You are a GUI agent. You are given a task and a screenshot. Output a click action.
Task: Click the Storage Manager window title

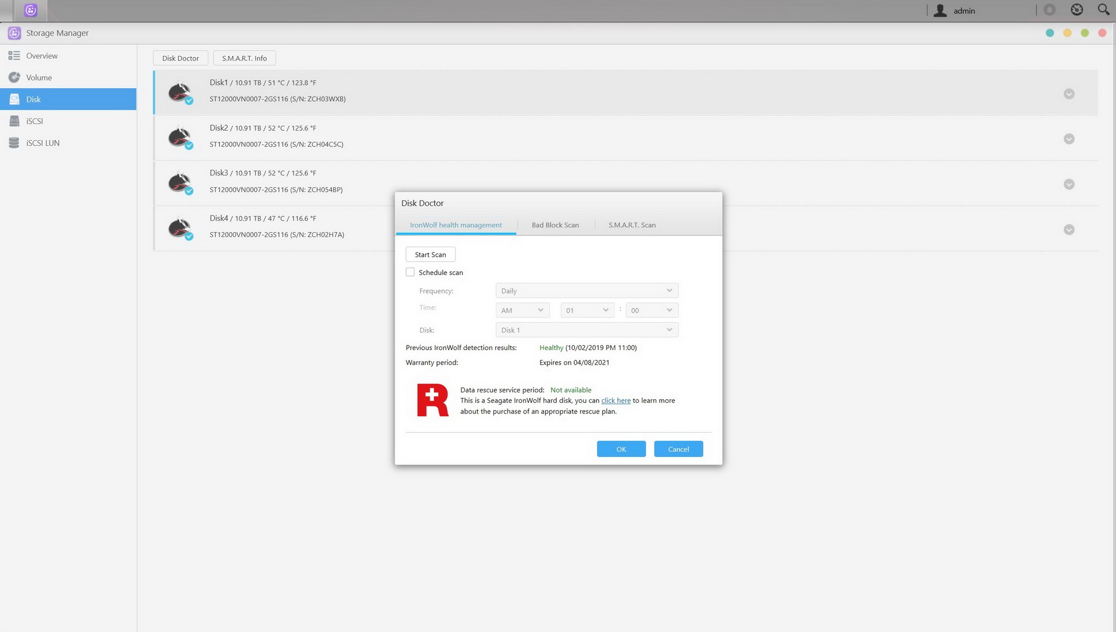click(58, 33)
